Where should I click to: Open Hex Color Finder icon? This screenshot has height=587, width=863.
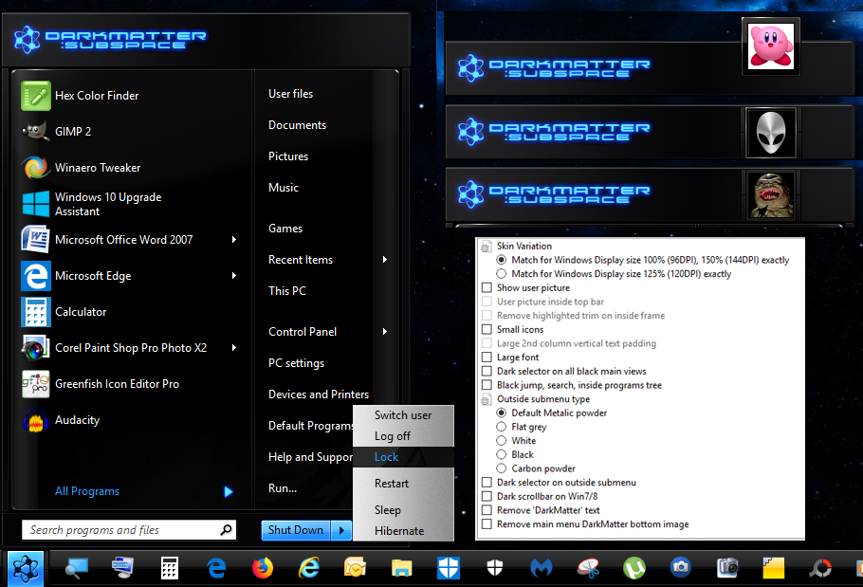click(x=36, y=96)
